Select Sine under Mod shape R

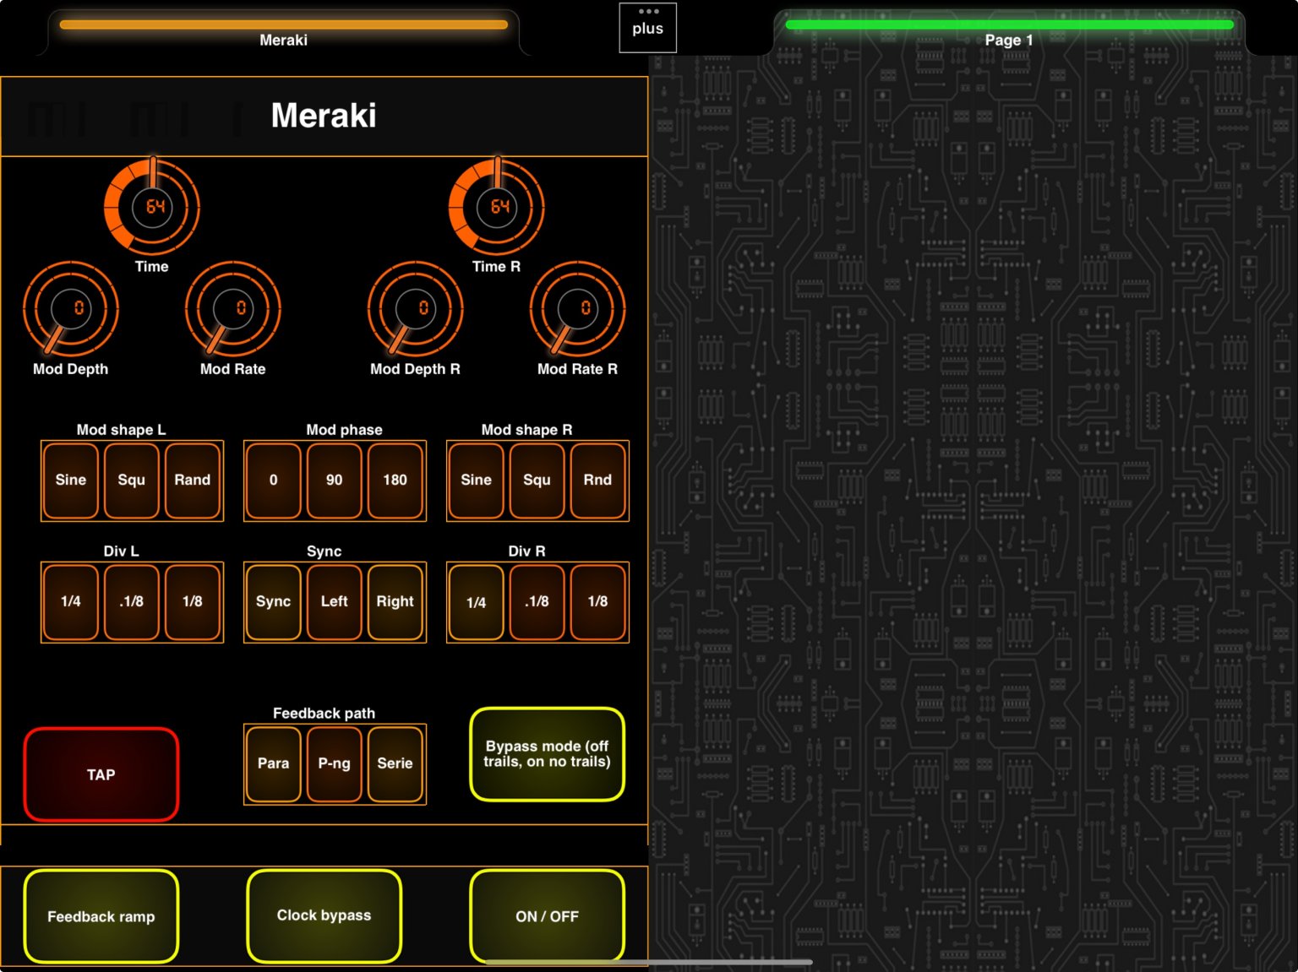[x=477, y=481]
